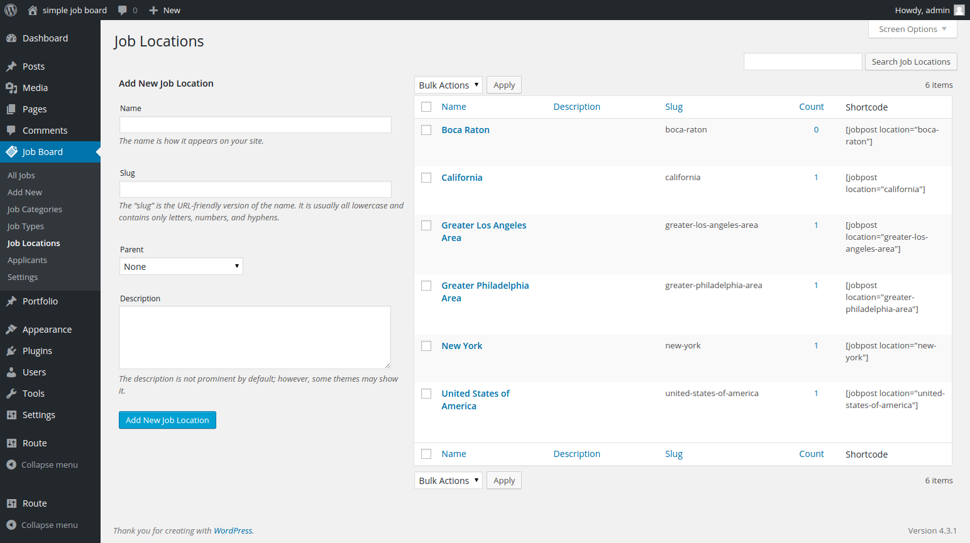Toggle the select-all checkbox in table header
The width and height of the screenshot is (970, 543).
pyautogui.click(x=426, y=107)
